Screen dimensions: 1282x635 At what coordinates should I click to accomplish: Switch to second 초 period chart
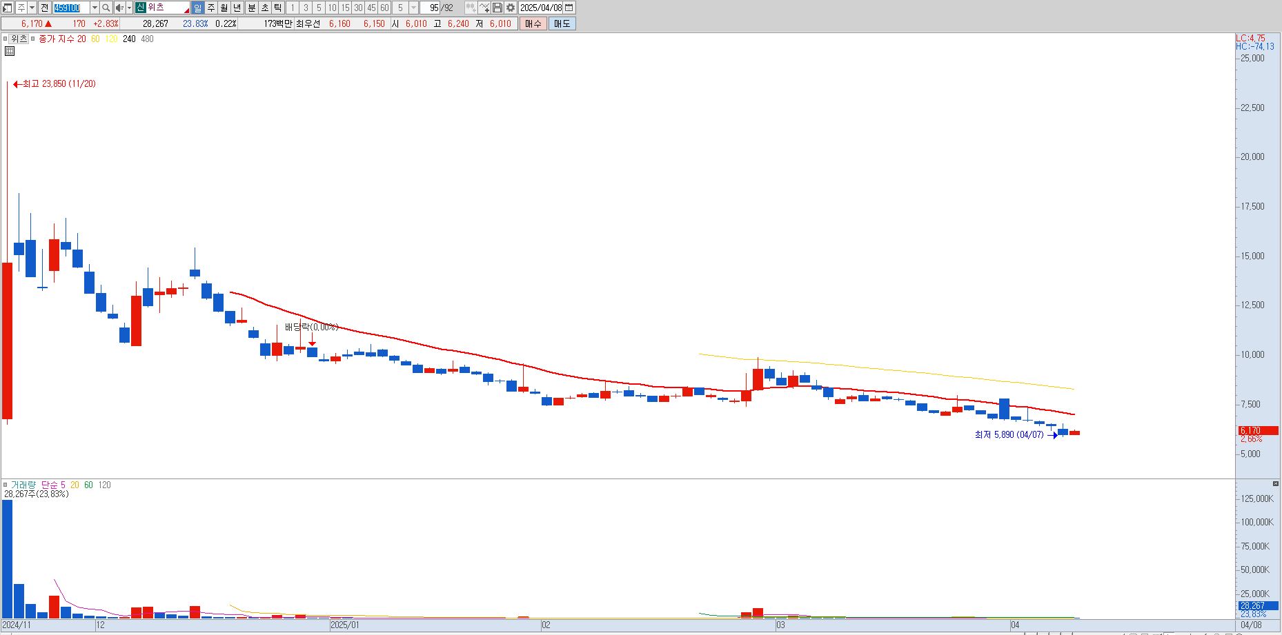tap(264, 8)
